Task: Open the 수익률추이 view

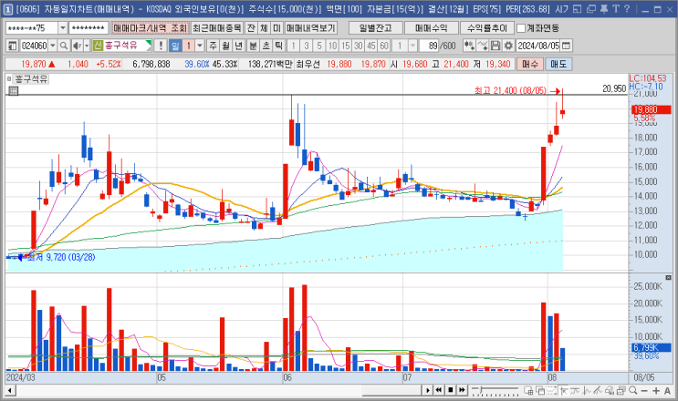Action: [487, 28]
